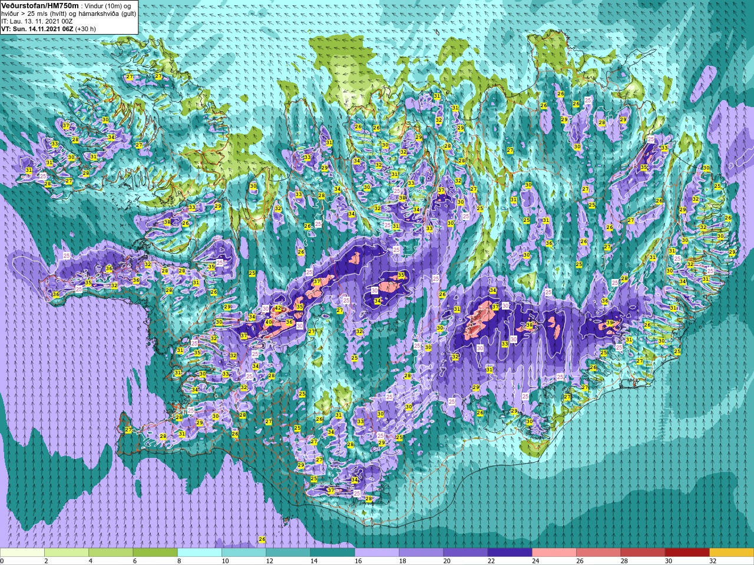
Task: Select the 28–30 m/s red legend swatch
Action: [643, 553]
